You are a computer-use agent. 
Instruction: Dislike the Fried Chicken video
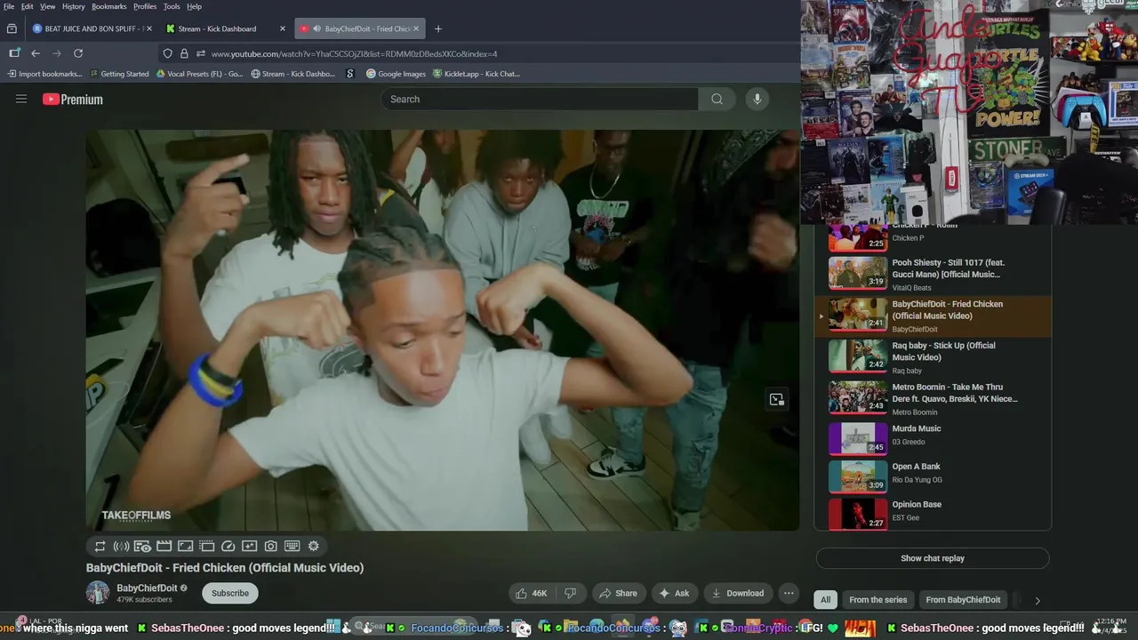[x=571, y=593]
